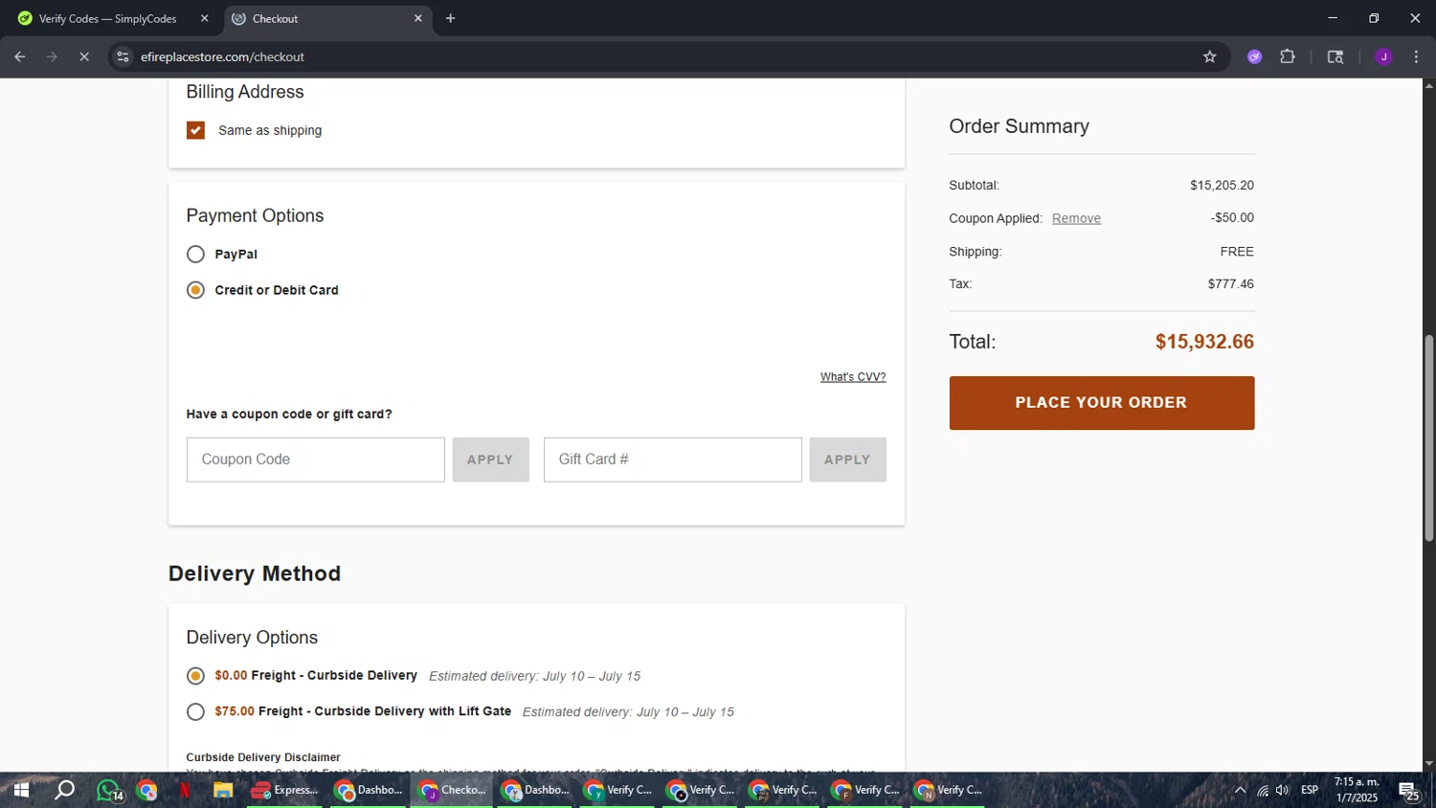
Task: Open the volume speaker tray icon
Action: [x=1283, y=790]
